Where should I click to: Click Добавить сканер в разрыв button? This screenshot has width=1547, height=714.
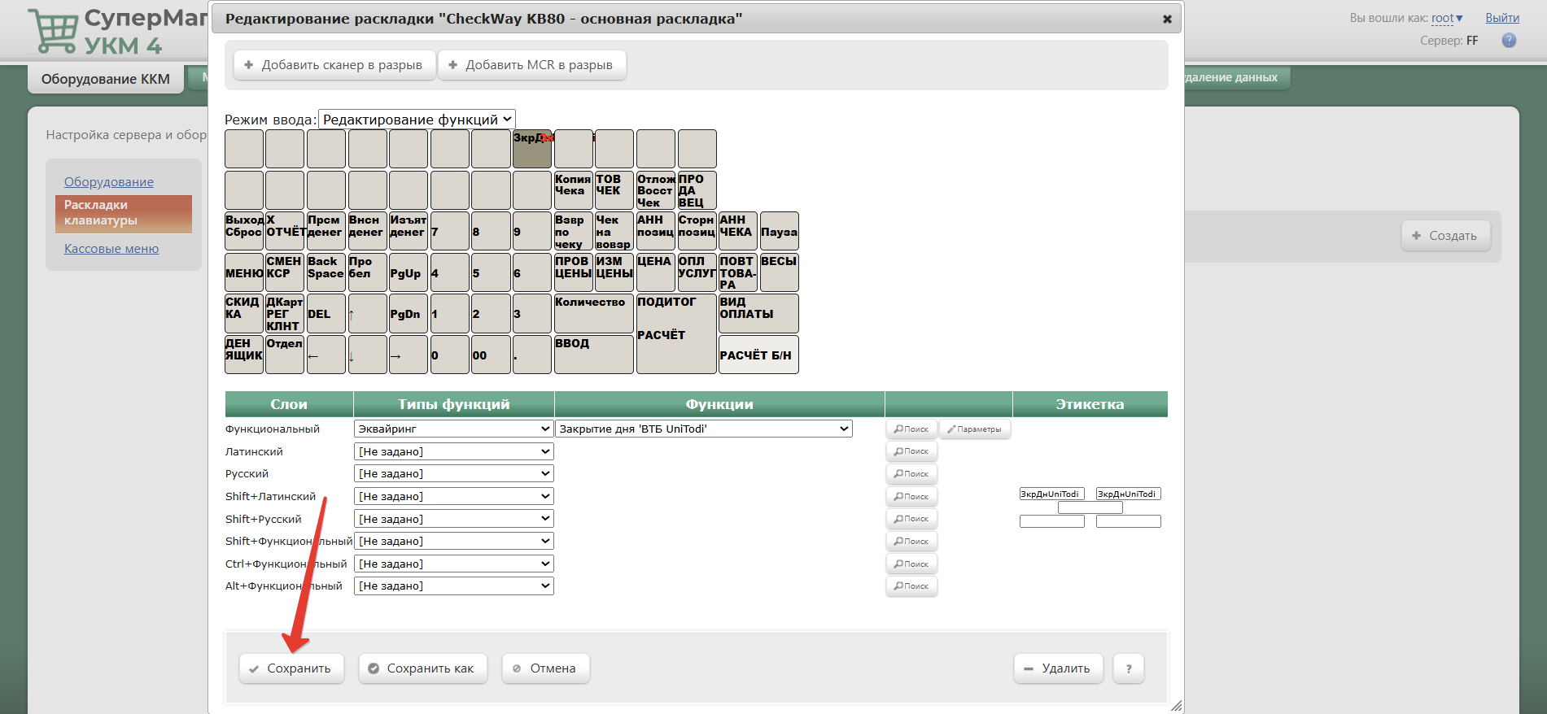pyautogui.click(x=334, y=65)
